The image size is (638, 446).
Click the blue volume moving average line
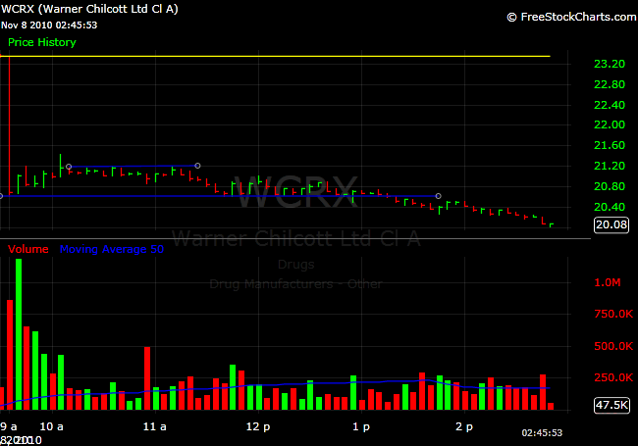[275, 384]
